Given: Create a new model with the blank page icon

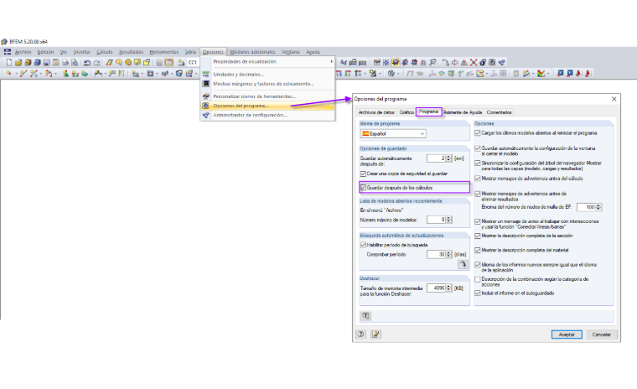Looking at the screenshot, I should tap(9, 62).
